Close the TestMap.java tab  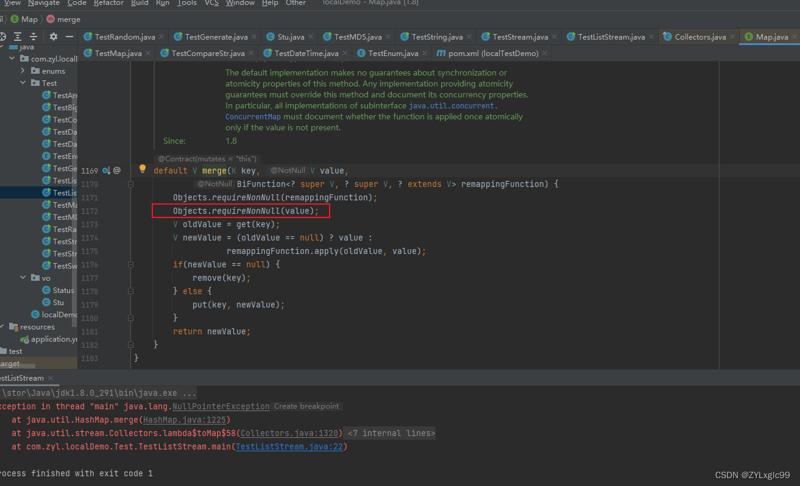[x=147, y=53]
